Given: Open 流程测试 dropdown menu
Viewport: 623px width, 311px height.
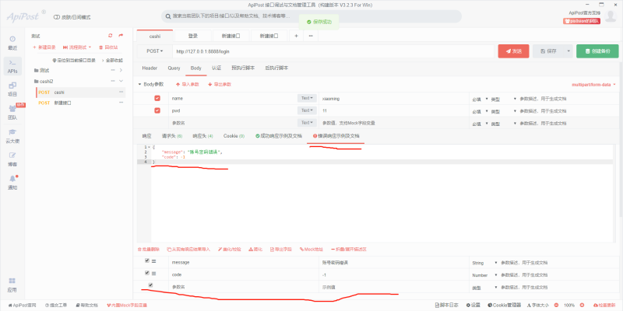Looking at the screenshot, I should 77,47.
